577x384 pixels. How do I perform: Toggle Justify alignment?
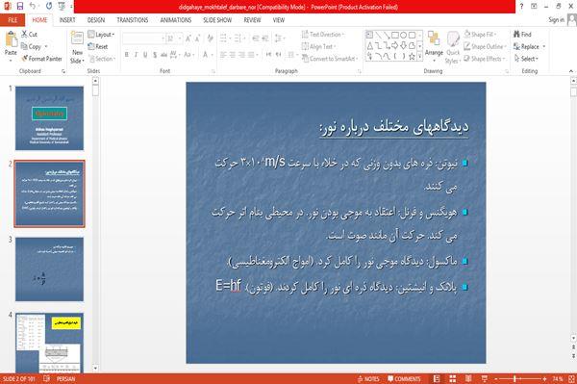click(251, 55)
